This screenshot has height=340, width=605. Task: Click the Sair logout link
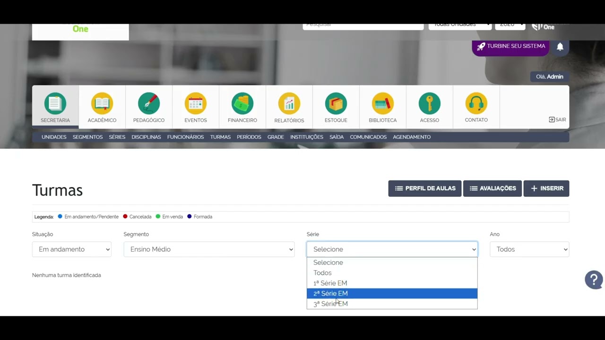click(x=557, y=119)
